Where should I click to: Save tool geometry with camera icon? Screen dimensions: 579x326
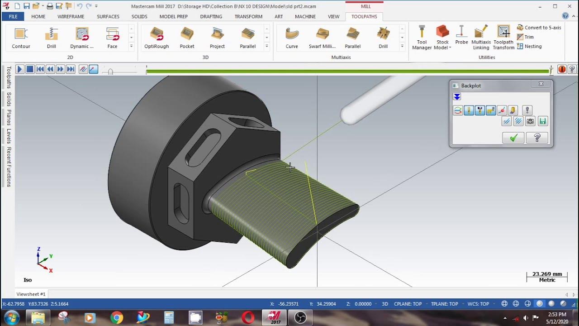(x=530, y=121)
